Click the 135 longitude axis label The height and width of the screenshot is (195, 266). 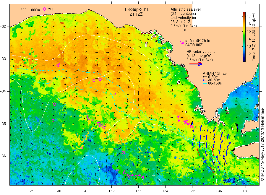[192, 191]
